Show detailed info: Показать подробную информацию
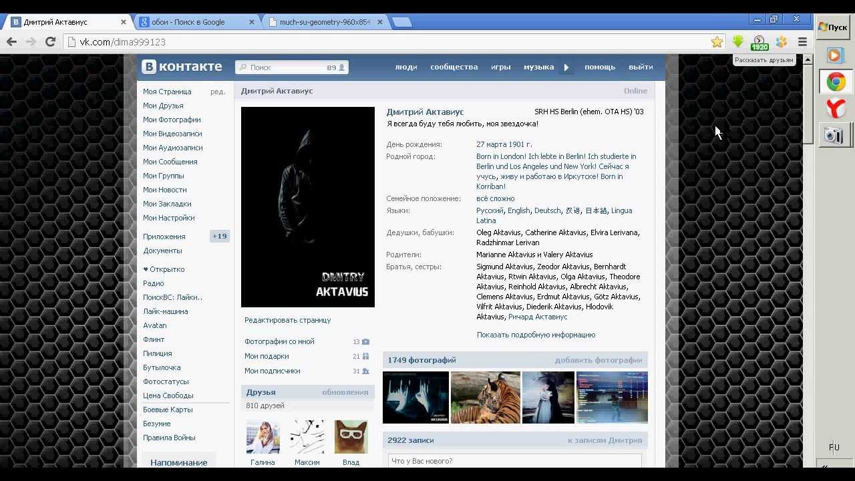This screenshot has height=481, width=855. [x=536, y=335]
